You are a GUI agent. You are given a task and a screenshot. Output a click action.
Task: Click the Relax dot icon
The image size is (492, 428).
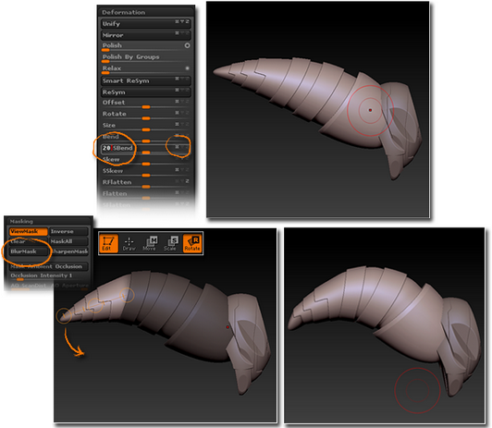(x=187, y=68)
